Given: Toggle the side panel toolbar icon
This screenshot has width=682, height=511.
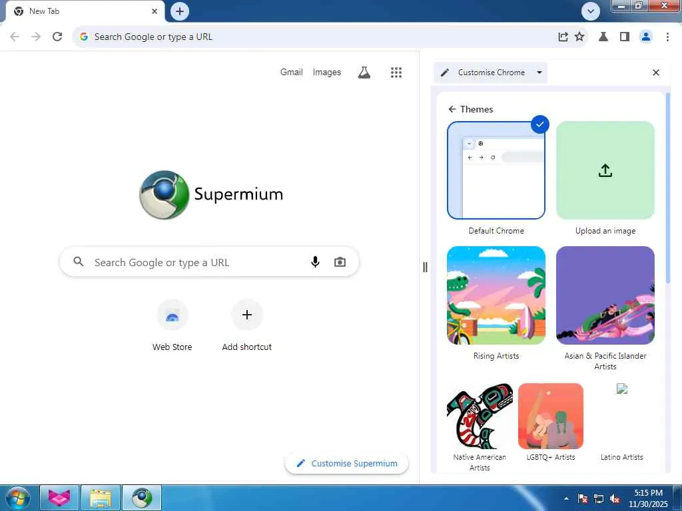Looking at the screenshot, I should 625,37.
